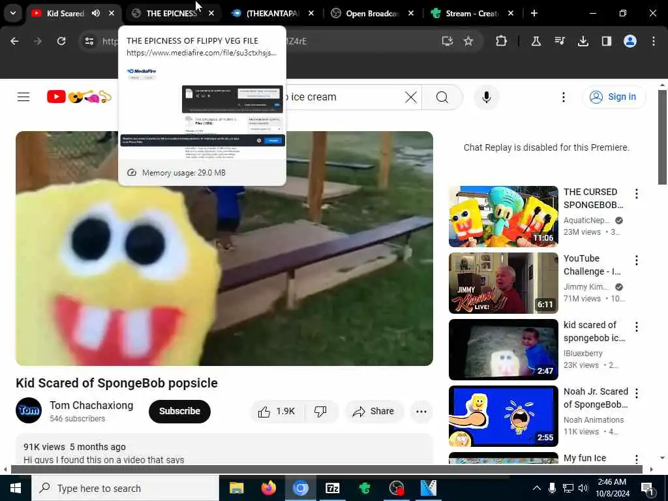Run the YouTube search magnifier button
668x501 pixels.
(442, 97)
